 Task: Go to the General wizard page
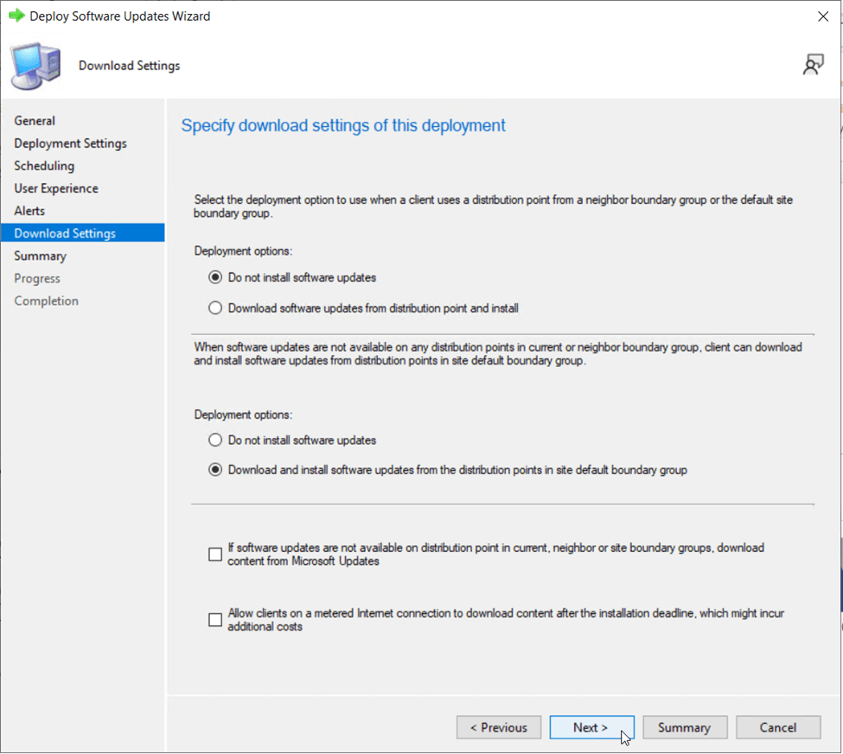tap(35, 121)
